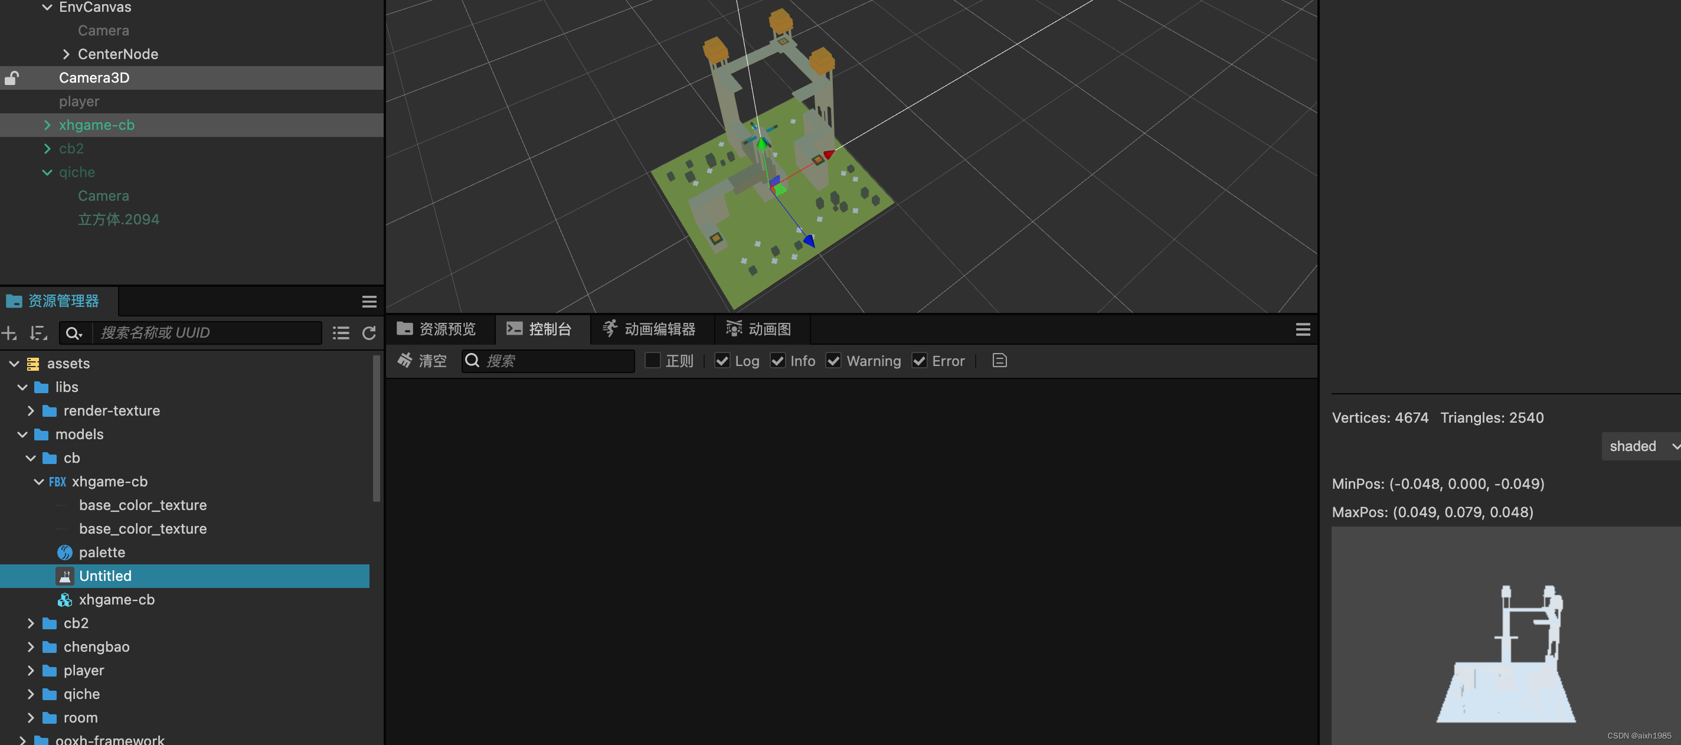Uncheck the Log filter checkbox

pyautogui.click(x=722, y=361)
